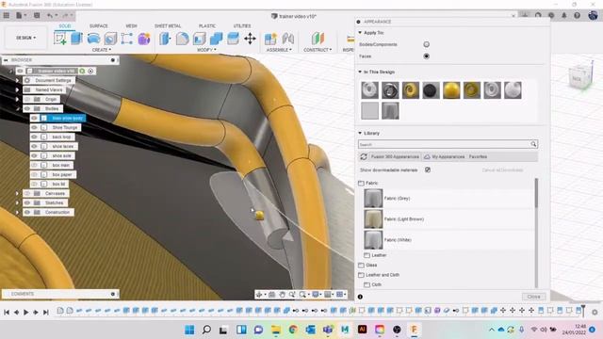Select the Offset Plane construct tool

point(318,39)
